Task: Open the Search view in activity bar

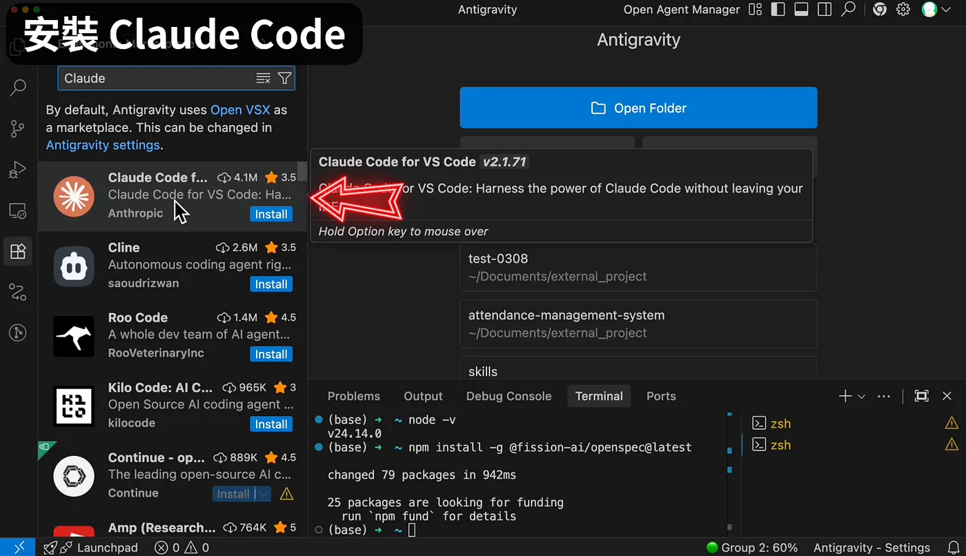Action: coord(18,88)
